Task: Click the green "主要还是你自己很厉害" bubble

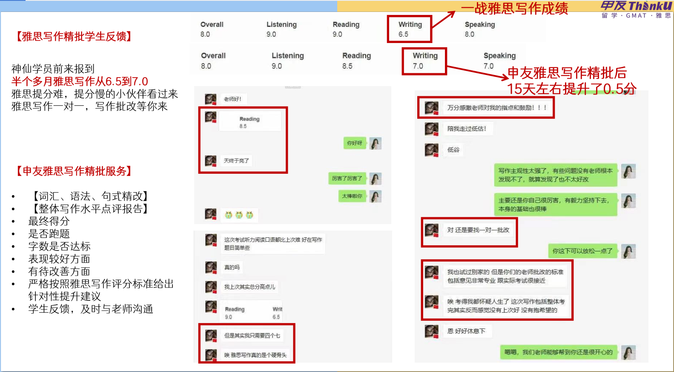Action: coord(556,205)
